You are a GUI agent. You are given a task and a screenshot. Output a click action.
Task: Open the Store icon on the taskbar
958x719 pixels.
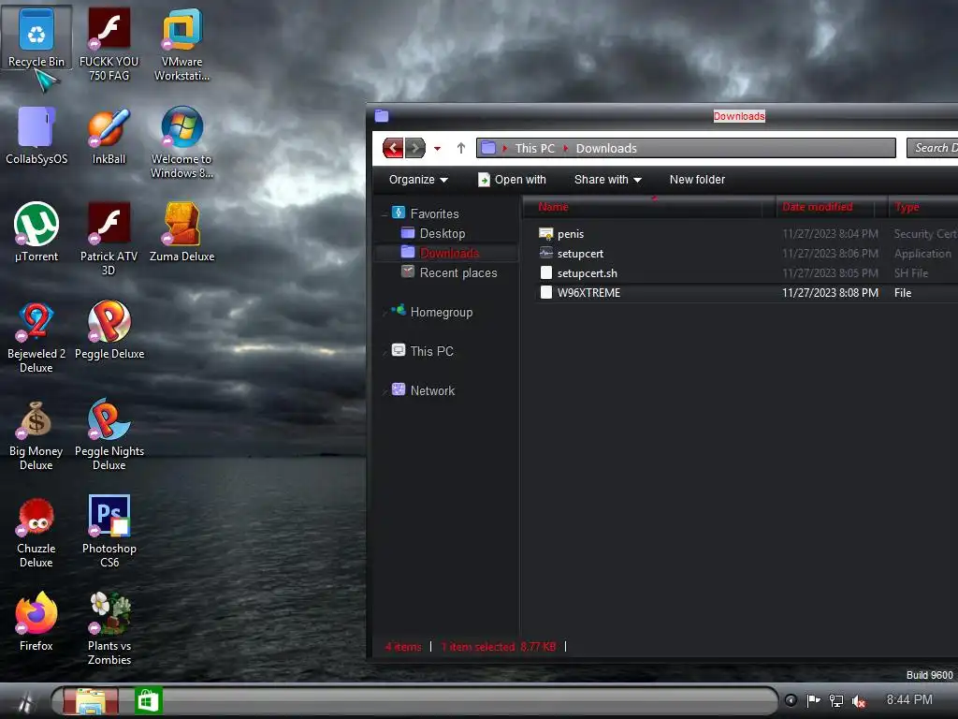pos(149,700)
